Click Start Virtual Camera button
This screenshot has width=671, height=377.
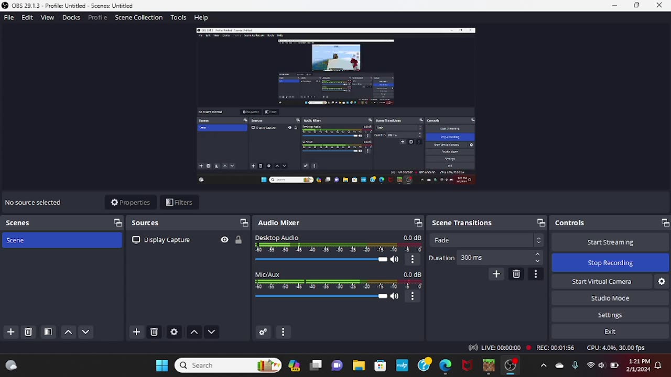[602, 282]
